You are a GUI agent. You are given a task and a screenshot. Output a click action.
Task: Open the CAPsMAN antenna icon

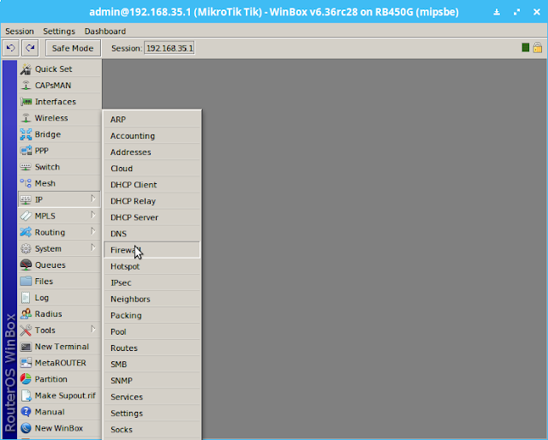pyautogui.click(x=26, y=86)
